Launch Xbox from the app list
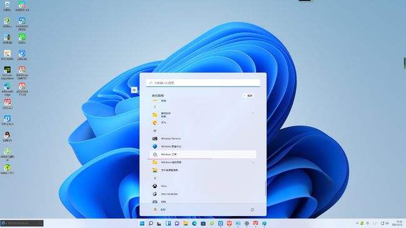Image resolution: width=406 pixels, height=228 pixels. [x=203, y=186]
